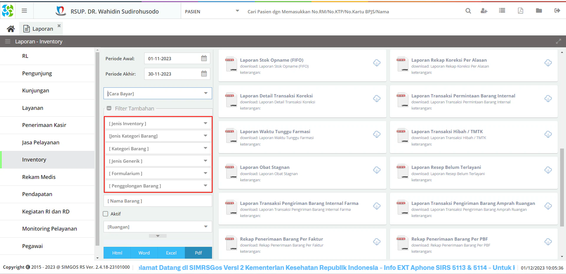Download Rekap Penerimaan Barang Per Faktur
This screenshot has height=274, width=566.
pyautogui.click(x=377, y=242)
